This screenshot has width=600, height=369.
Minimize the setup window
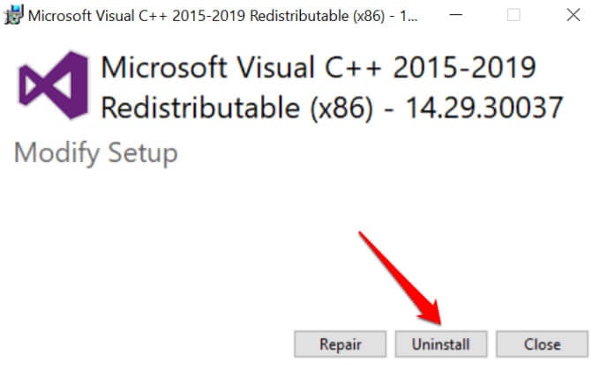point(461,15)
